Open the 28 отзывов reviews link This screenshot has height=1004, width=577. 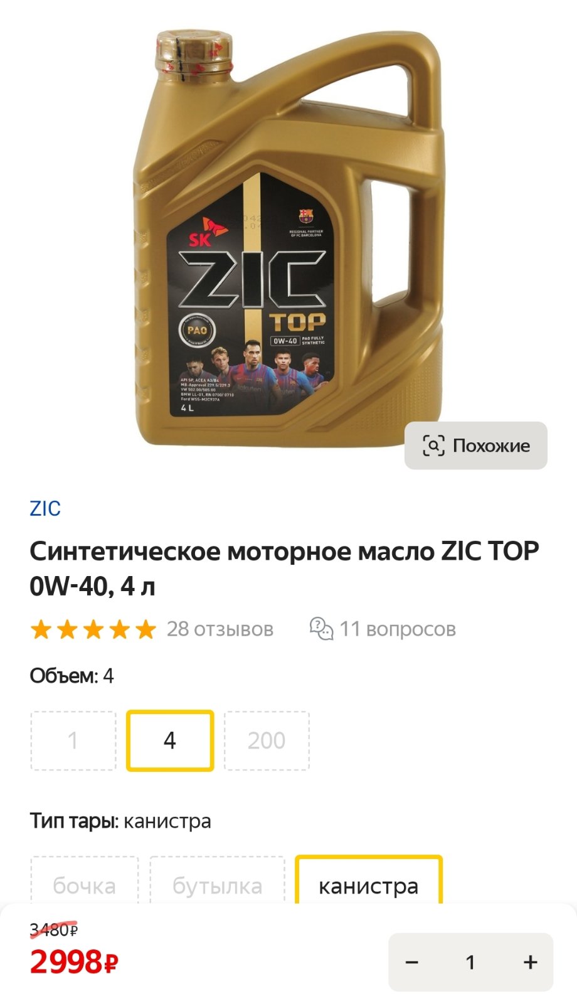tap(220, 629)
